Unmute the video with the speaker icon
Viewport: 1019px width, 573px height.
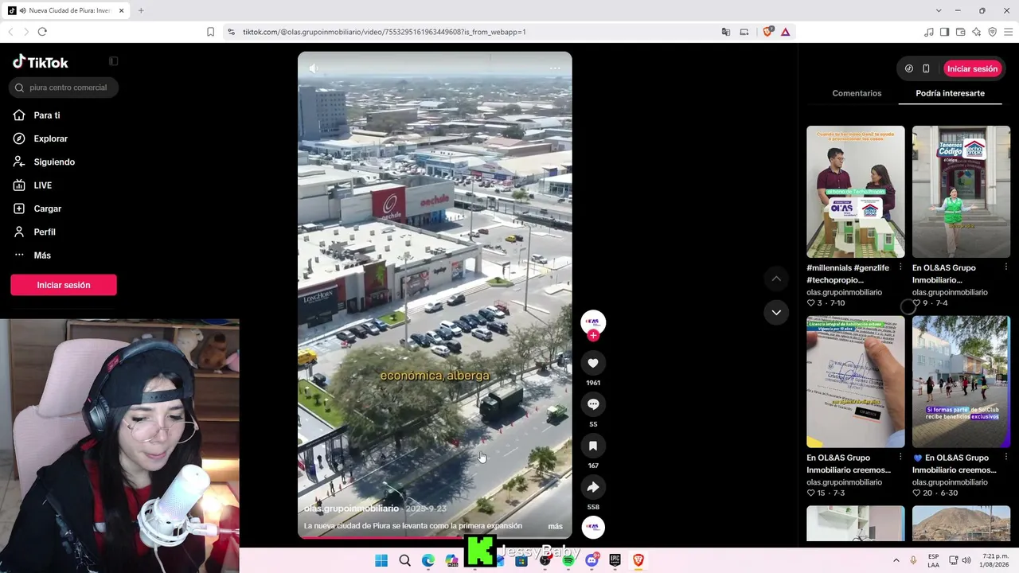click(x=313, y=68)
